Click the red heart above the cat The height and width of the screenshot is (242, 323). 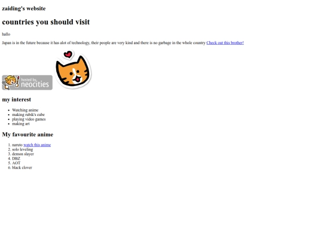pos(68,54)
